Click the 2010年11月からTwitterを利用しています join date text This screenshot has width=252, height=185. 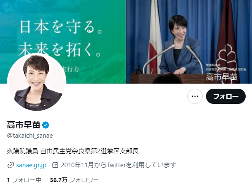[x=119, y=165]
